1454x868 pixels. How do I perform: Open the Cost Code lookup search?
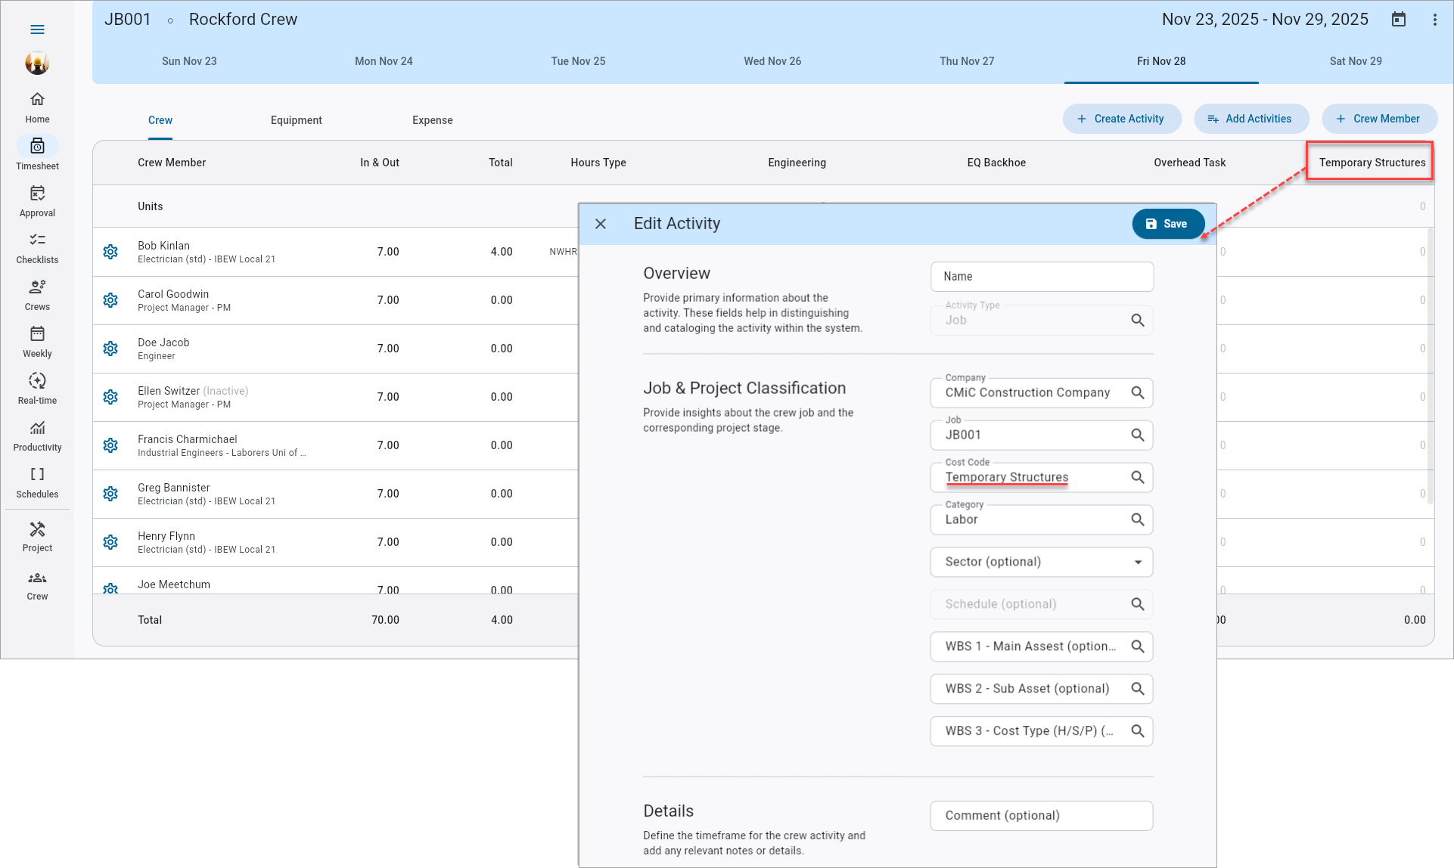(x=1137, y=477)
